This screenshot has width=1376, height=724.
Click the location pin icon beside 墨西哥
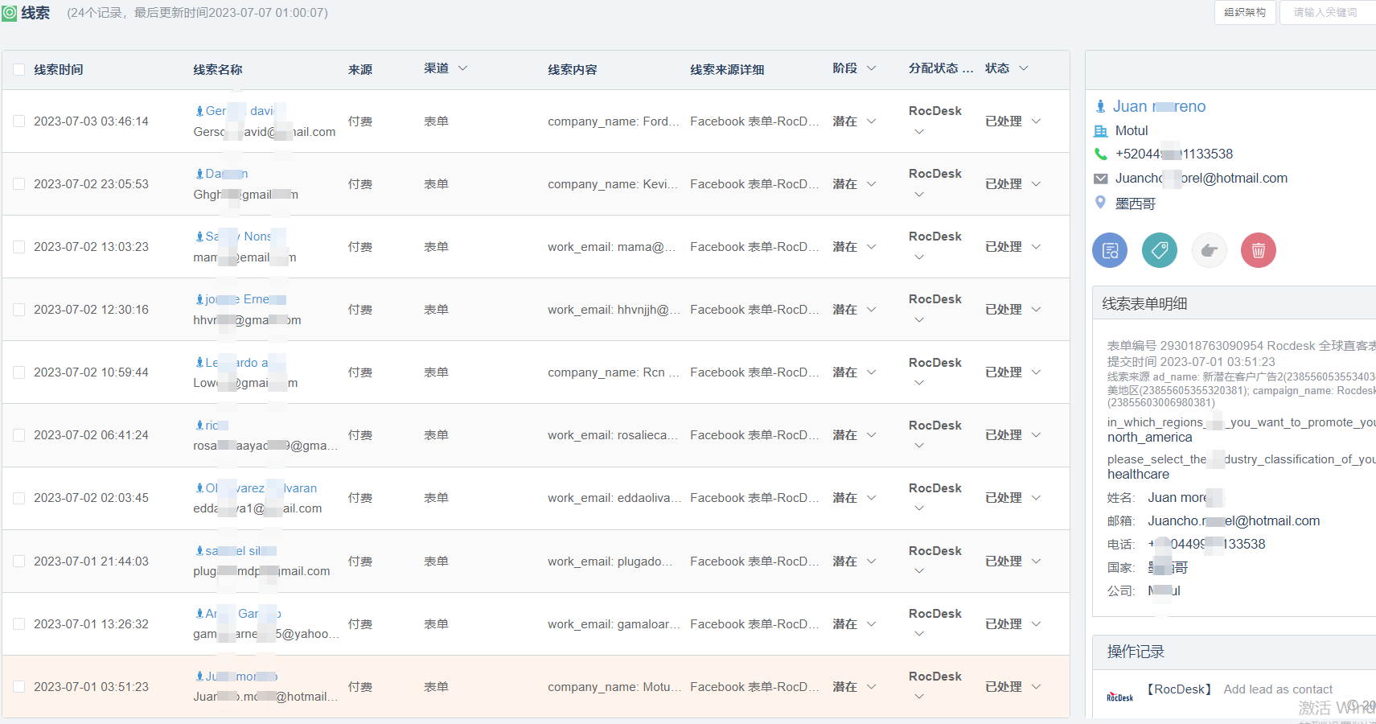(x=1101, y=203)
